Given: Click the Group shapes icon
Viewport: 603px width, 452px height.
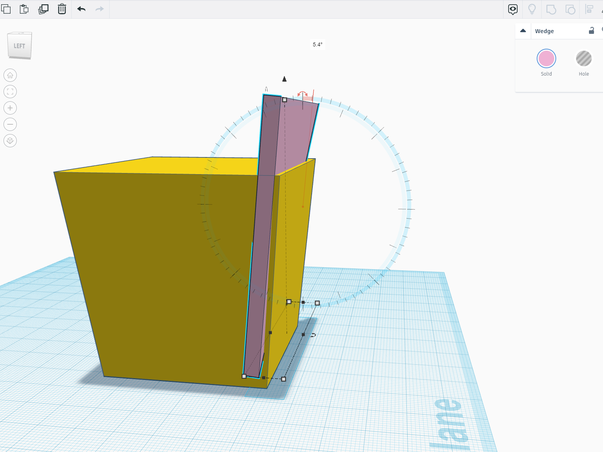Looking at the screenshot, I should 551,9.
